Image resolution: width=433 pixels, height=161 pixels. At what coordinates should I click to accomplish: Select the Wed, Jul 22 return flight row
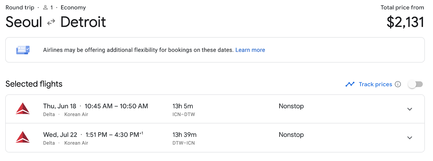point(215,138)
